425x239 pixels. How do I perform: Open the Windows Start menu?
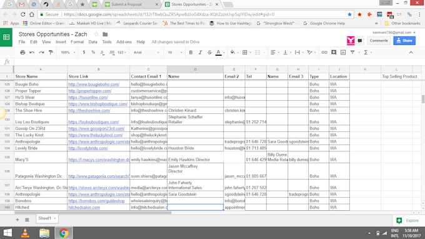point(7,233)
